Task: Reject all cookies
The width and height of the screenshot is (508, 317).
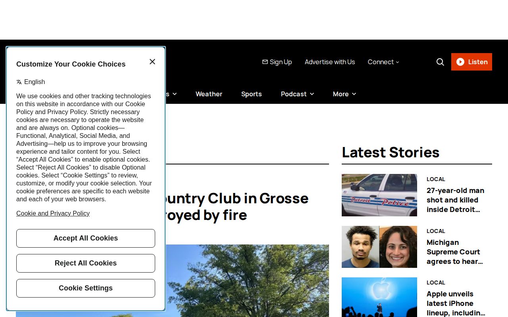Action: (x=86, y=263)
